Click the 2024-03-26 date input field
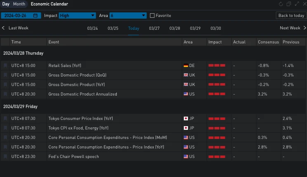307x177 pixels. pos(18,16)
